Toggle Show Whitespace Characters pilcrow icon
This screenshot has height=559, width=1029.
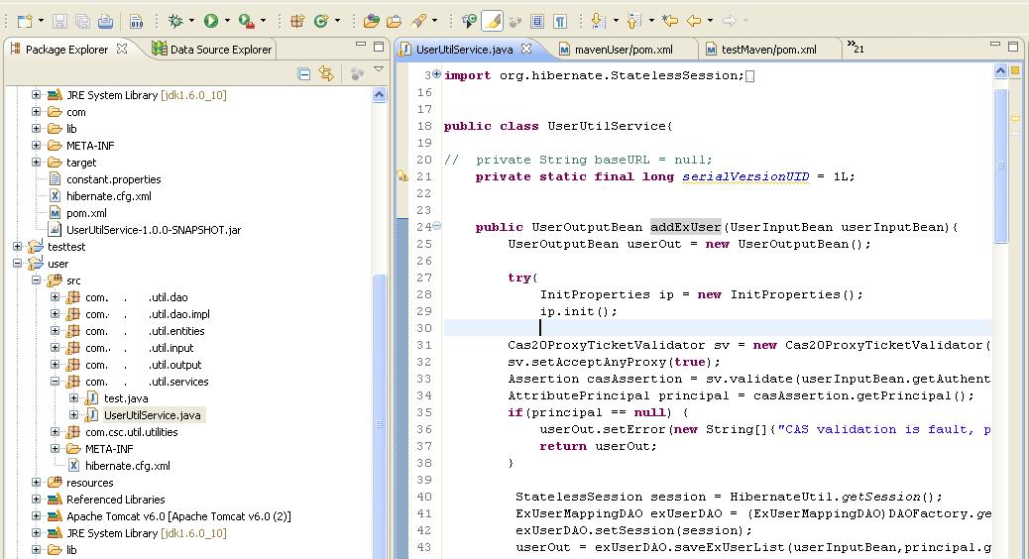tap(560, 21)
